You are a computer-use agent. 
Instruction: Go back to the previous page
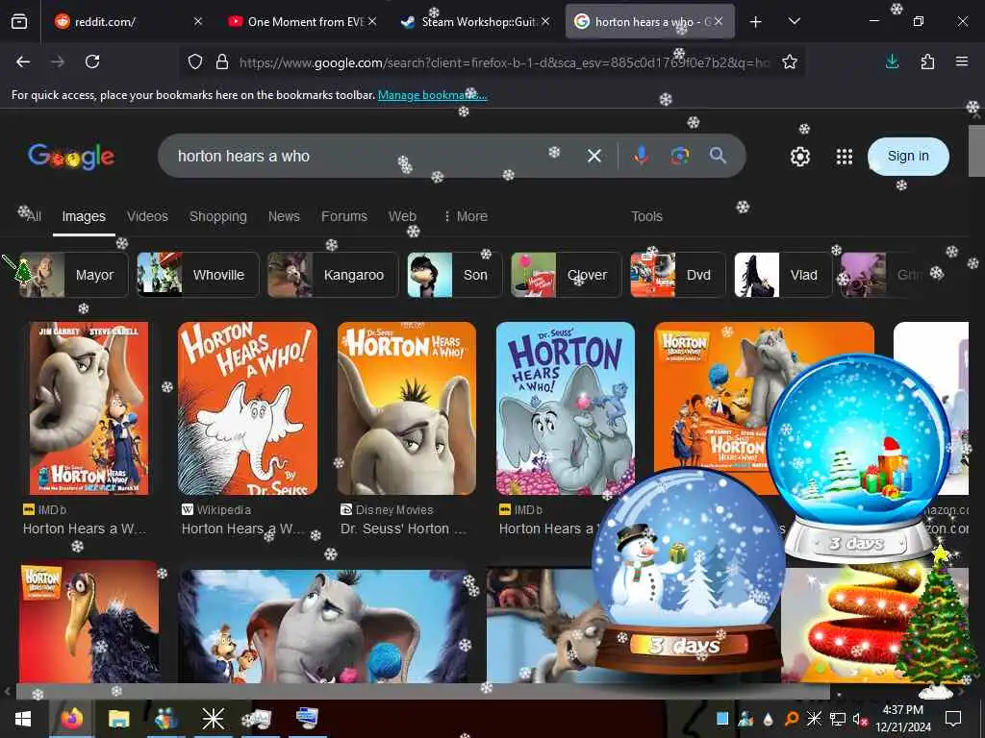tap(23, 61)
